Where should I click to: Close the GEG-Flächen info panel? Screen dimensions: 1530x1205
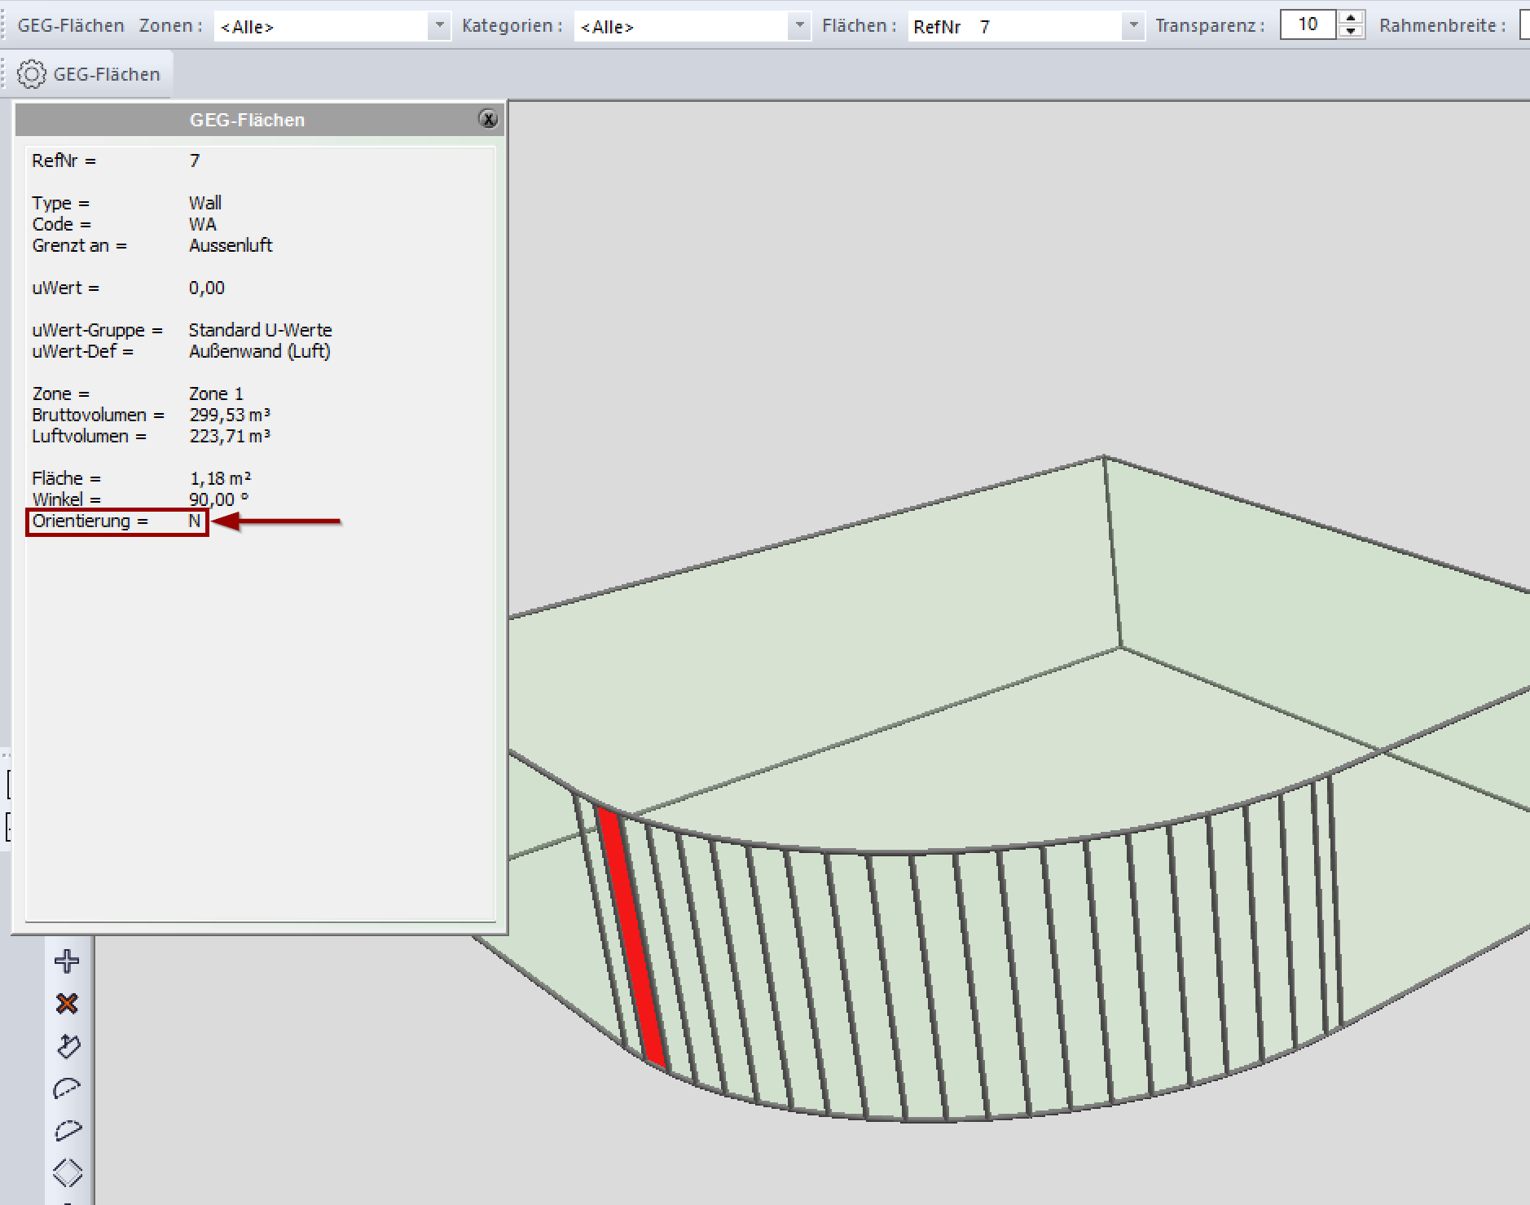(x=488, y=119)
